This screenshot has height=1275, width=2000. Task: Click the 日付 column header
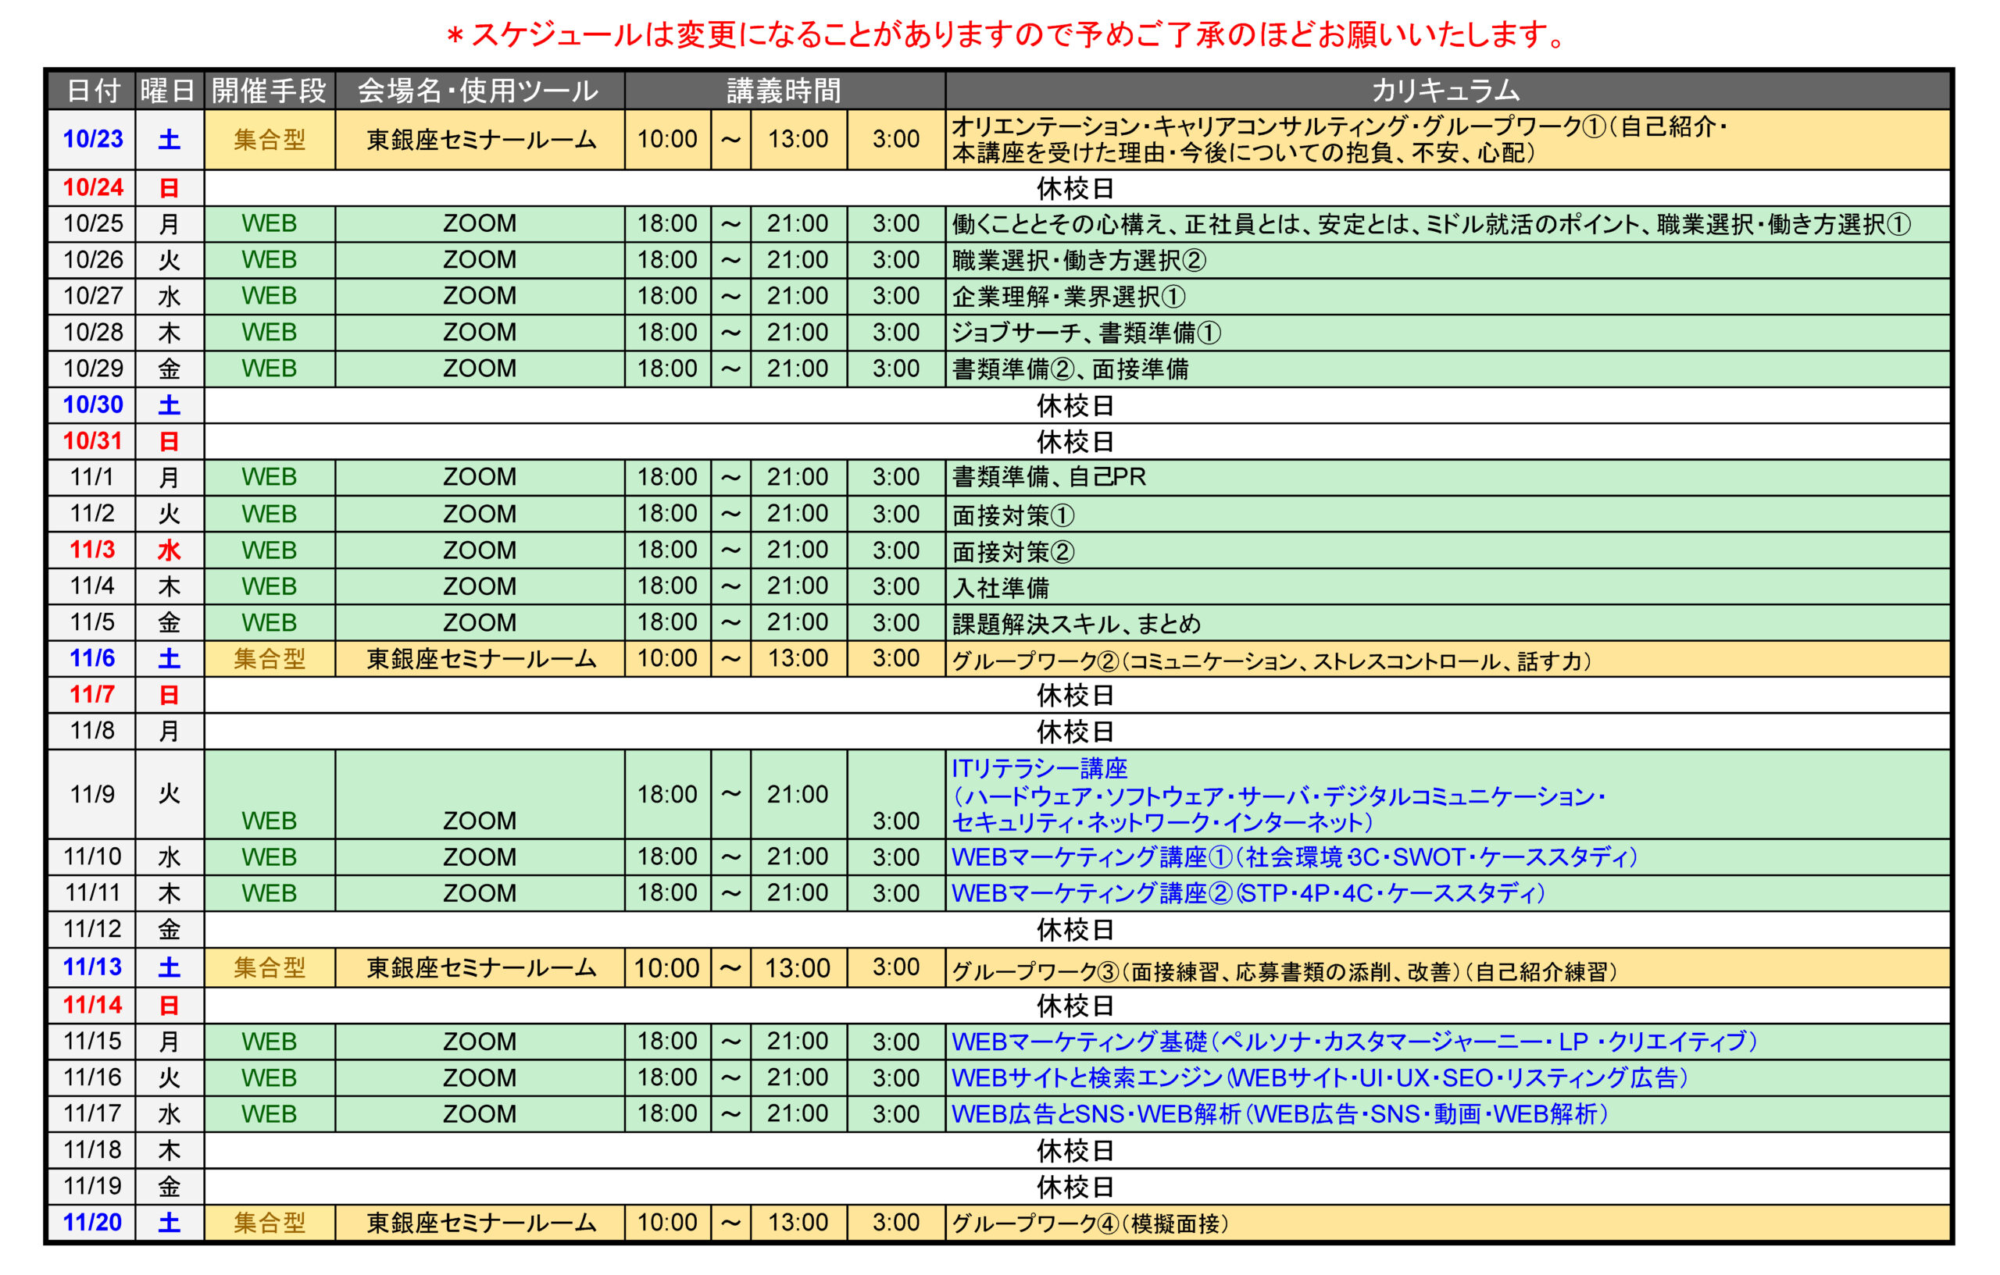click(92, 91)
